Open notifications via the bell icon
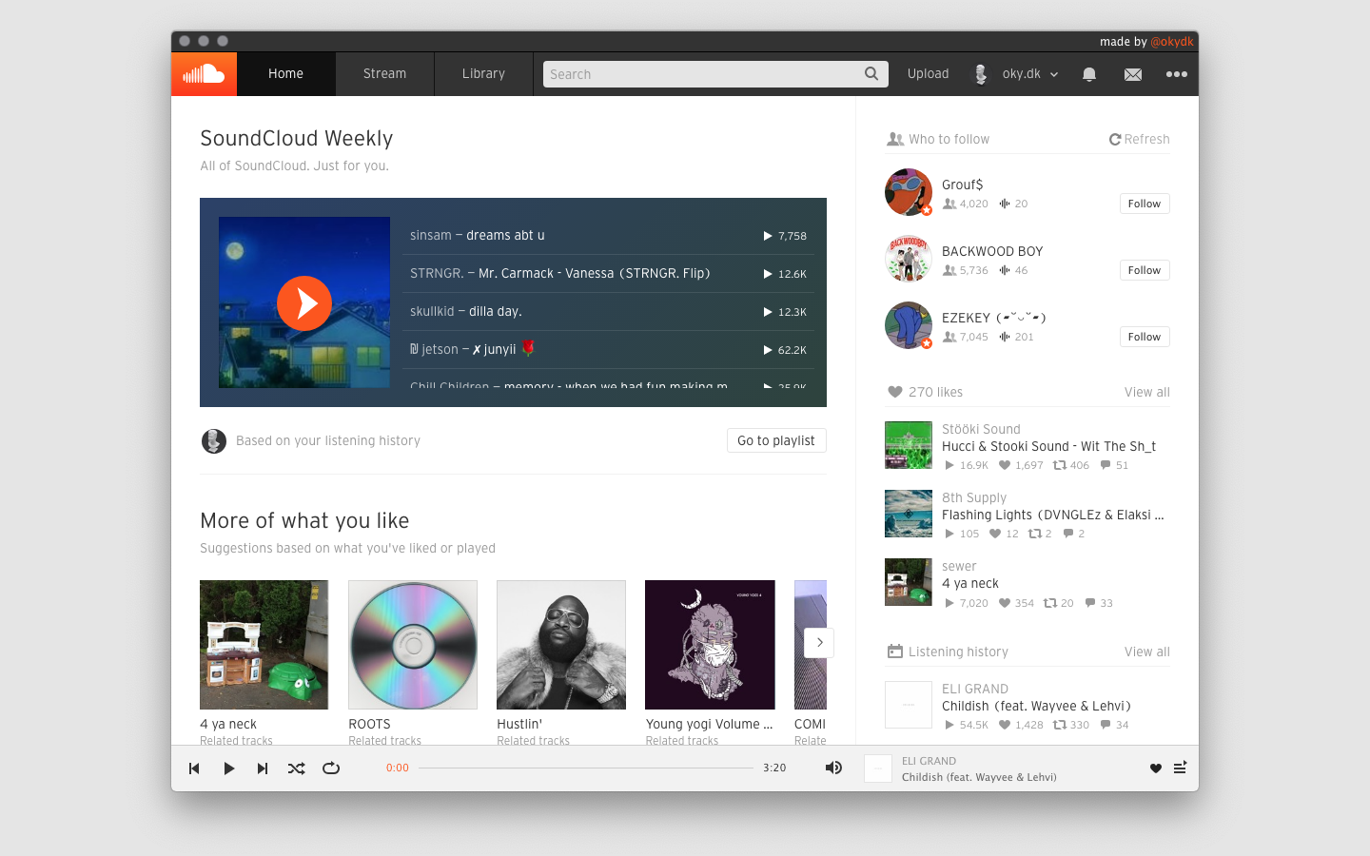The height and width of the screenshot is (856, 1370). point(1088,73)
